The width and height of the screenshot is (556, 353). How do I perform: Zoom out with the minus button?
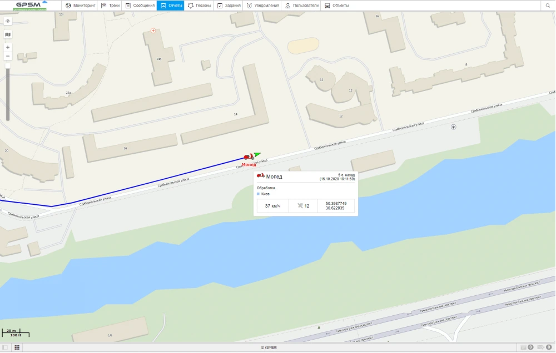(8, 56)
